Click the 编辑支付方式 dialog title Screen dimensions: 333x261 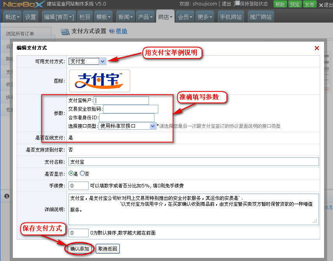coord(32,48)
